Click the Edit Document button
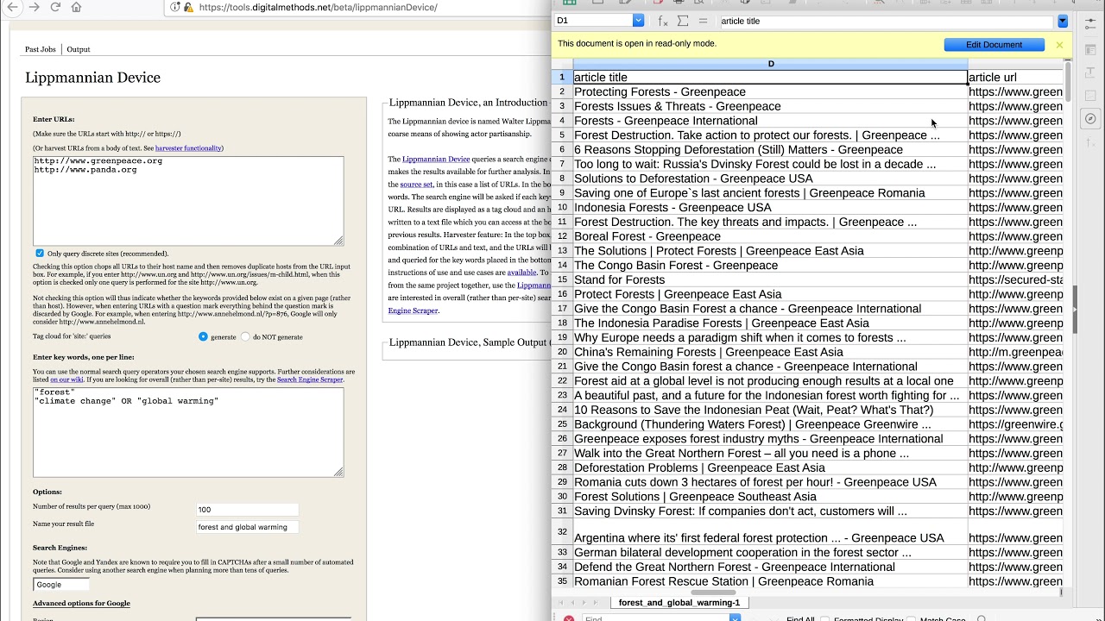This screenshot has width=1105, height=621. point(994,45)
